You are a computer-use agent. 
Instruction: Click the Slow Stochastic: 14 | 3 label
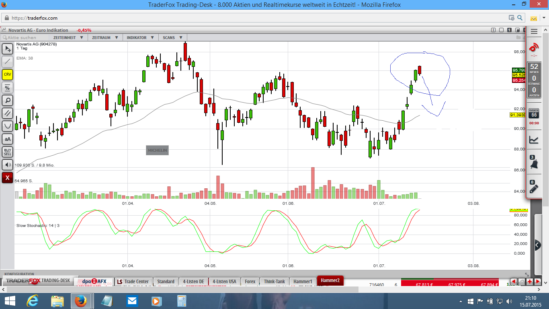pos(38,226)
